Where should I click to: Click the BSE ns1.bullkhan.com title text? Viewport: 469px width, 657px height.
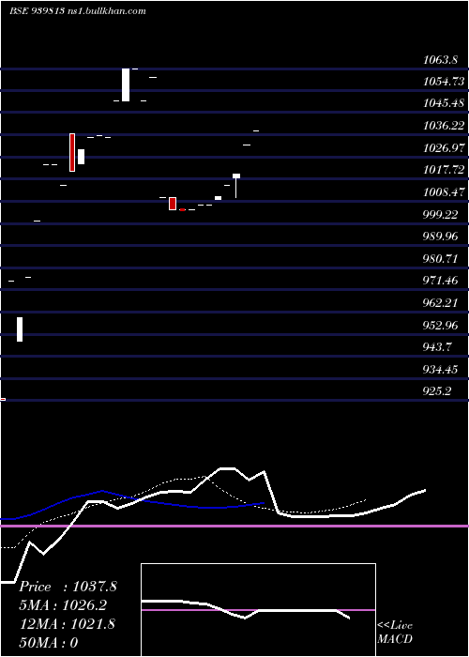pos(78,11)
